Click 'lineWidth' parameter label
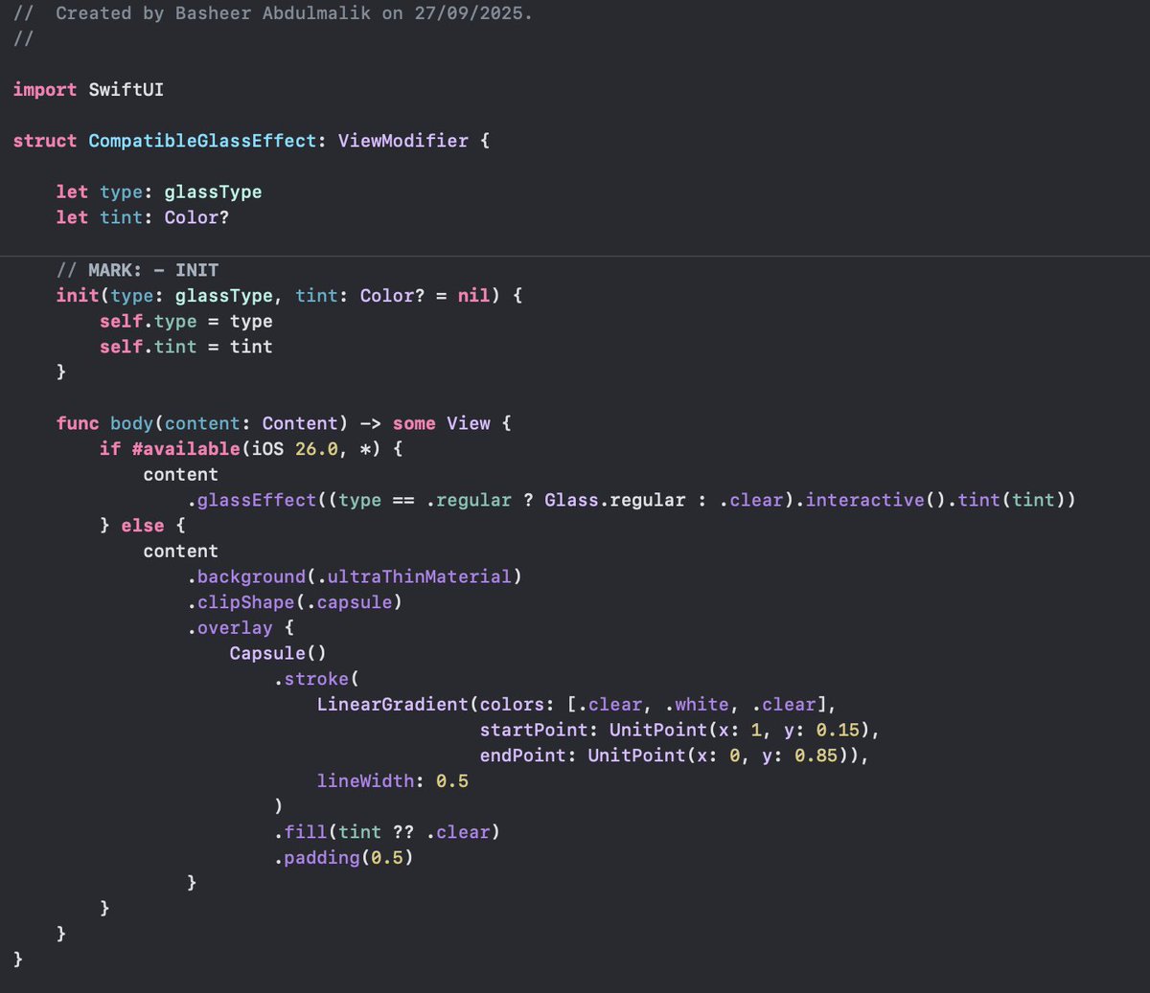This screenshot has height=993, width=1150. (x=365, y=781)
